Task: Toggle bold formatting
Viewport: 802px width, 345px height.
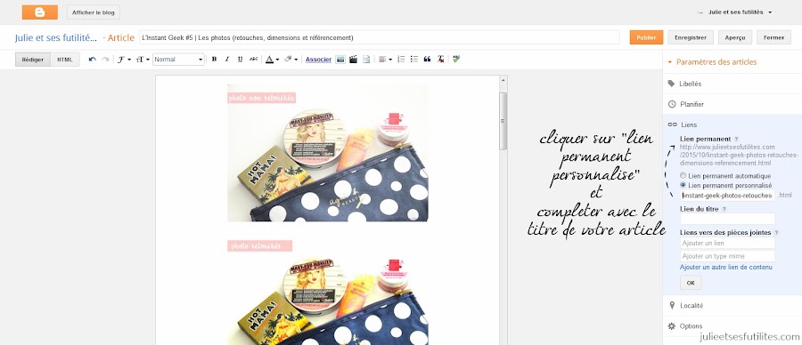Action: click(x=214, y=60)
